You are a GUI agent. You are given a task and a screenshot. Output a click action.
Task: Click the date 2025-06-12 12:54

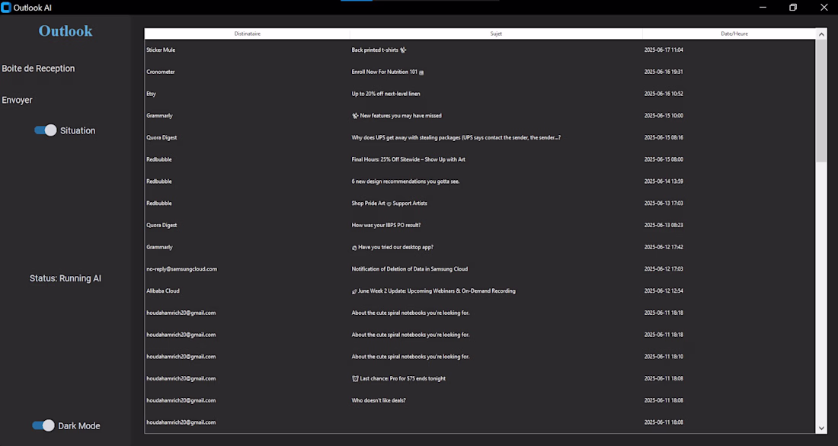[664, 291]
